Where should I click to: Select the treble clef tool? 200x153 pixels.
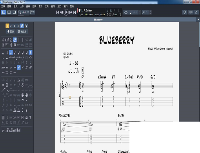pyautogui.click(x=3, y=40)
